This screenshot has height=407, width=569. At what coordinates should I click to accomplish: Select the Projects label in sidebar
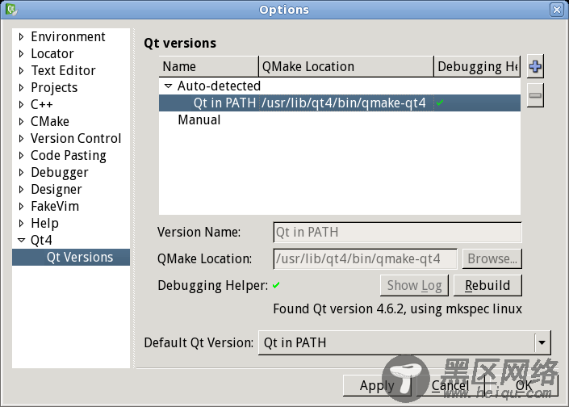coord(54,87)
